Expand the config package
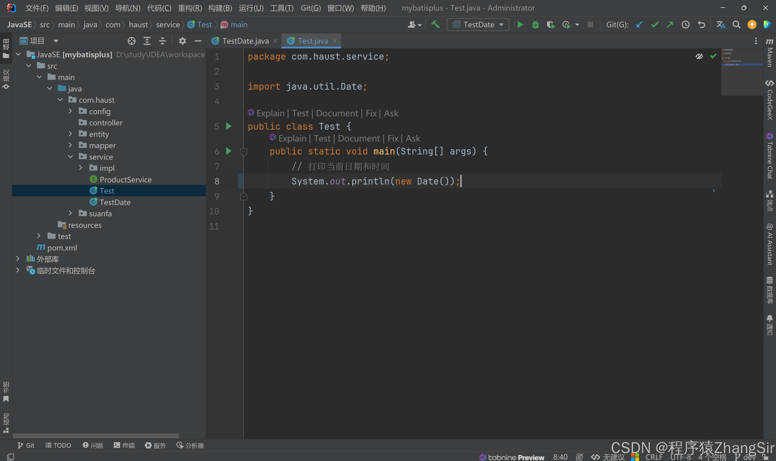The image size is (776, 461). point(70,111)
